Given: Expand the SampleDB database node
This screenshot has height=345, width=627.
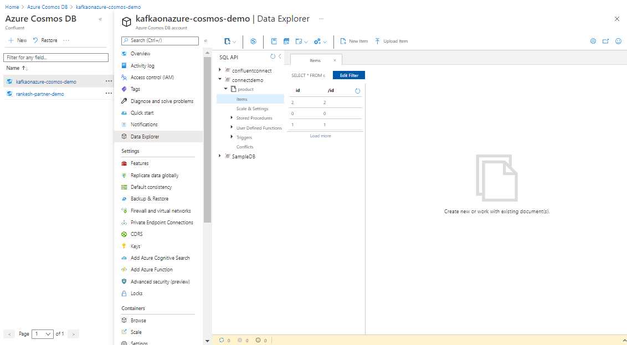Looking at the screenshot, I should tap(219, 156).
